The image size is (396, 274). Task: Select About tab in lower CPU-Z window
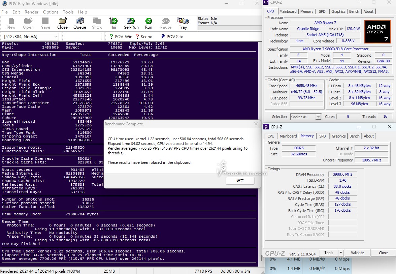click(369, 136)
